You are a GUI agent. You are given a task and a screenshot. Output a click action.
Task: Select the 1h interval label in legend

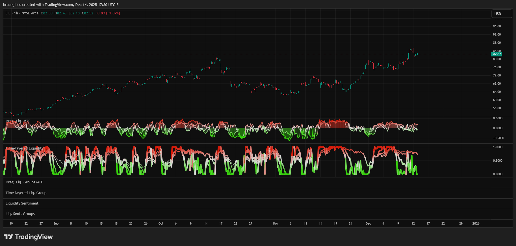pos(16,13)
